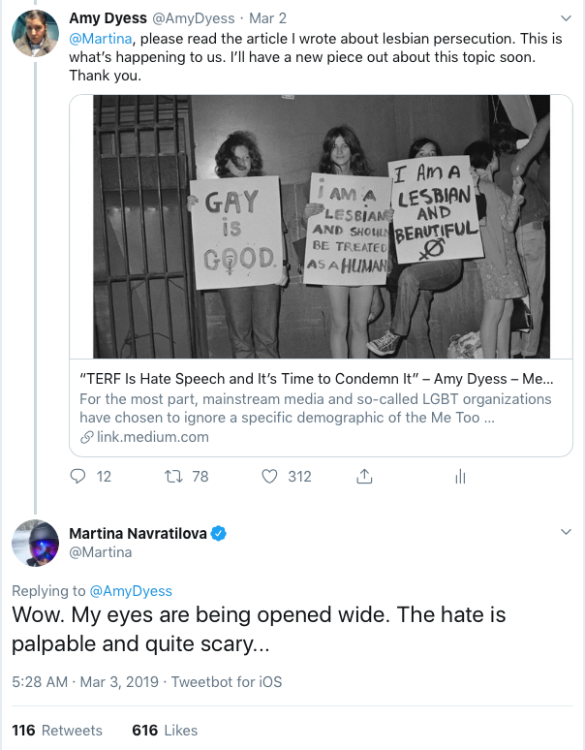
Task: View the 116 Retweets list
Action: tap(57, 730)
